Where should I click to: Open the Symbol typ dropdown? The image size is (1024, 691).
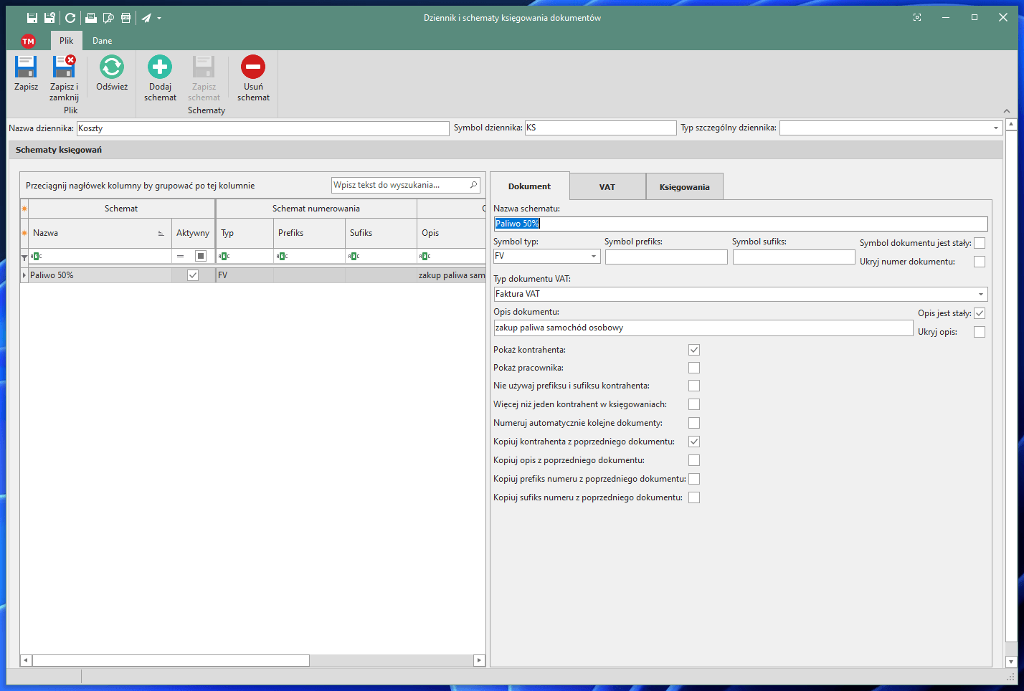pyautogui.click(x=594, y=257)
